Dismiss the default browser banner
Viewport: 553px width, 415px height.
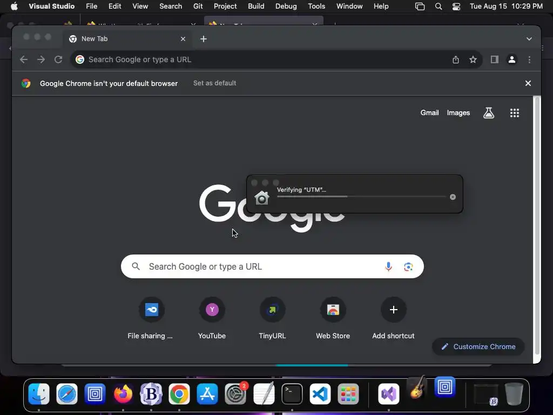click(528, 83)
